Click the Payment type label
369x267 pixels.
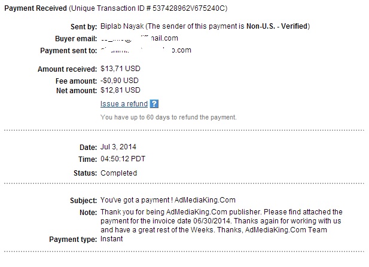(x=73, y=240)
